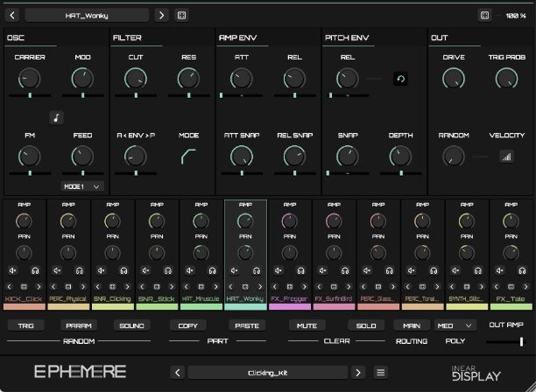Randomize dice icon on SNR_Stick part
The image size is (536, 392).
157,286
